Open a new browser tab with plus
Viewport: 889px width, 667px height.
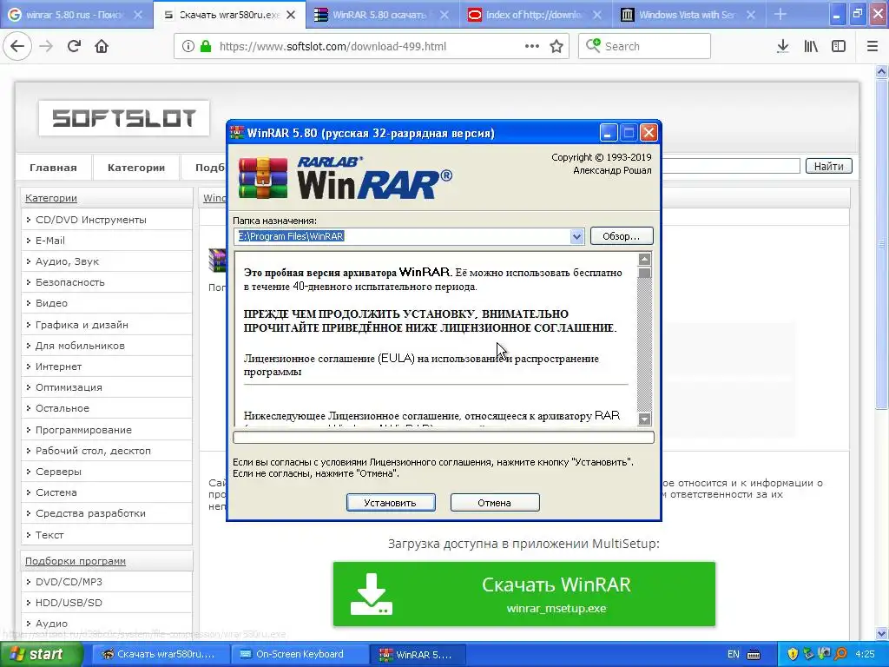pyautogui.click(x=780, y=14)
